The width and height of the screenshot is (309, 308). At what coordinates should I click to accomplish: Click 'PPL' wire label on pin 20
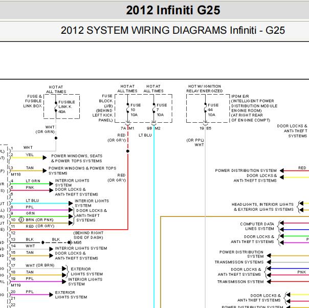[x=30, y=292]
